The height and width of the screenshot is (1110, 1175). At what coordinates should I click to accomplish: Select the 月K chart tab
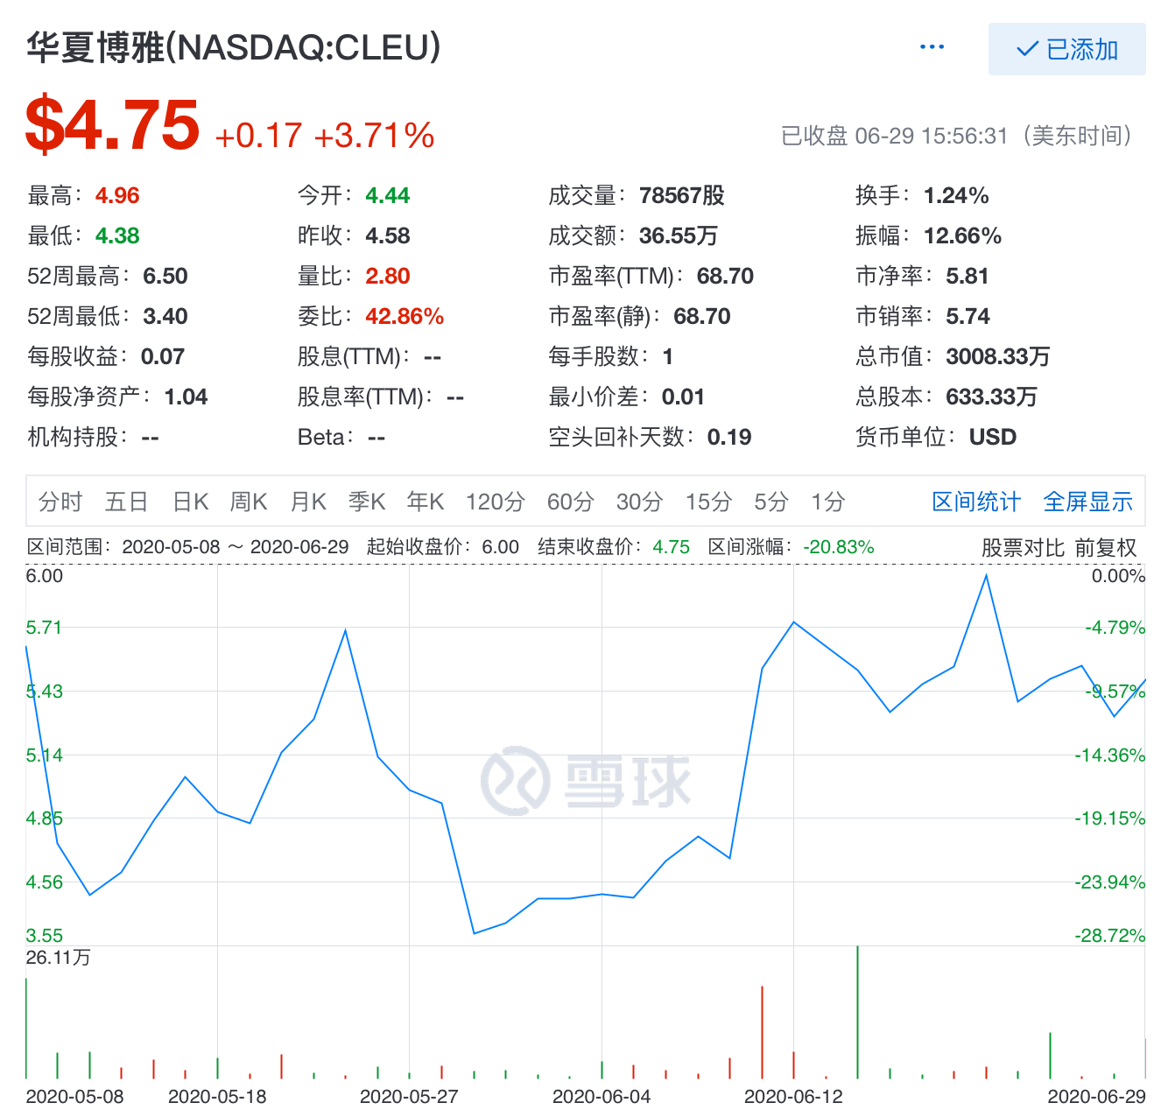pyautogui.click(x=308, y=502)
